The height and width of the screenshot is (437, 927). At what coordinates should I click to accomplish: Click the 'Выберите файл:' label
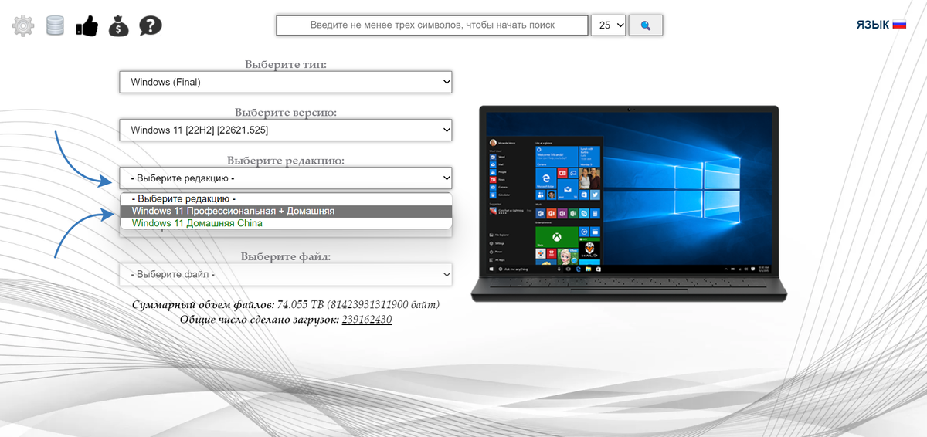286,256
